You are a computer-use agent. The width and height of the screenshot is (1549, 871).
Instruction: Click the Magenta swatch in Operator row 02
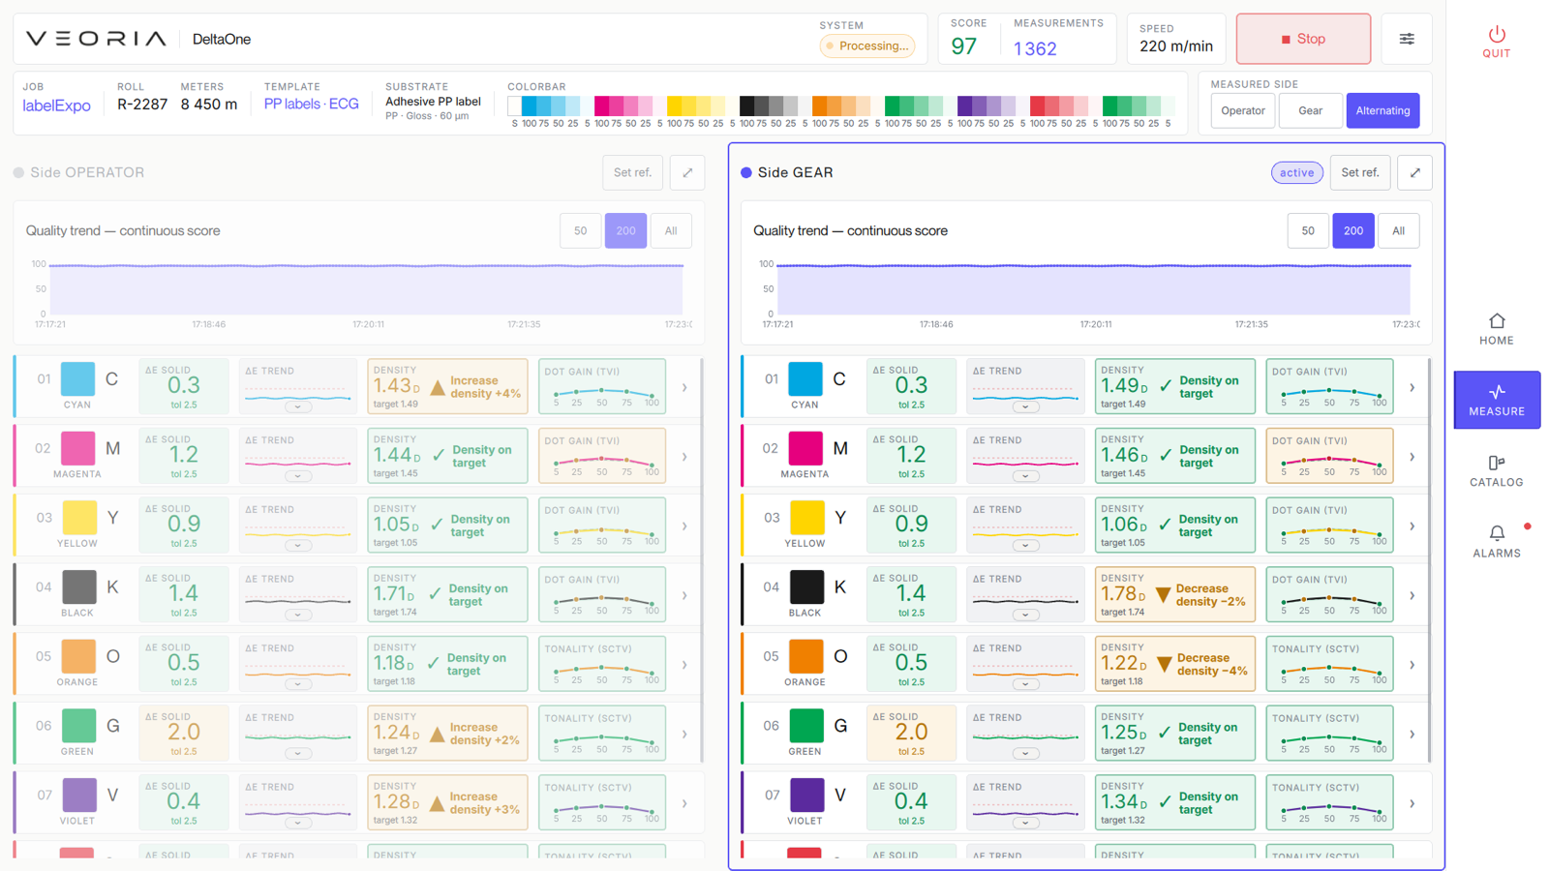pos(77,448)
